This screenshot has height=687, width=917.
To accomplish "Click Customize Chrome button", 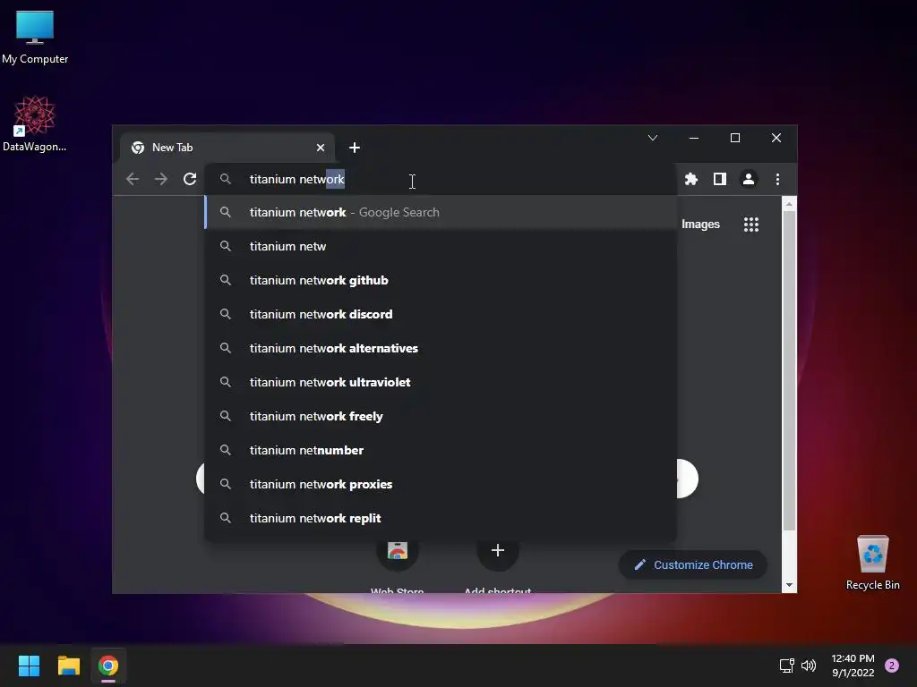I will 693,565.
